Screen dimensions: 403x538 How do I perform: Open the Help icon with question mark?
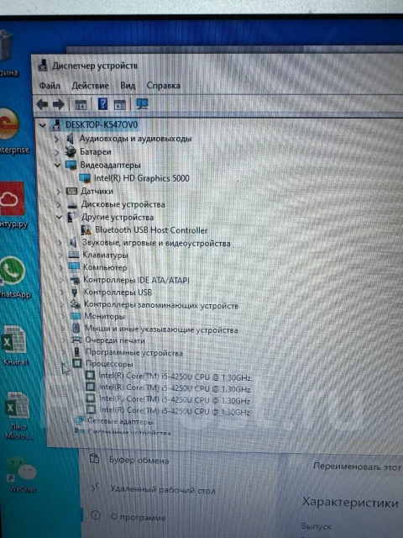[x=102, y=103]
